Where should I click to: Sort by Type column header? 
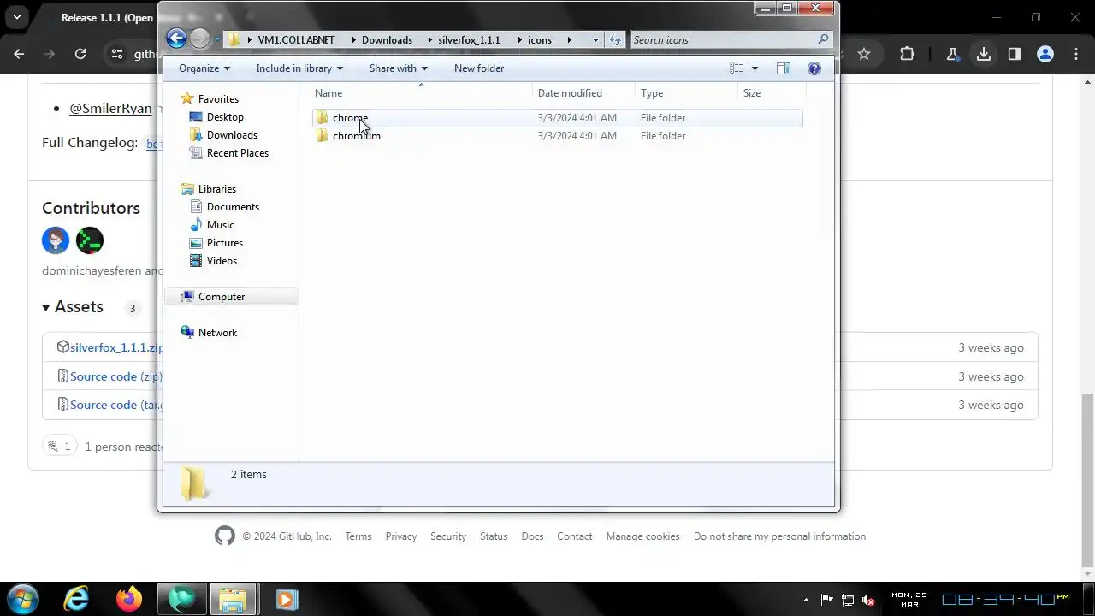(x=686, y=93)
